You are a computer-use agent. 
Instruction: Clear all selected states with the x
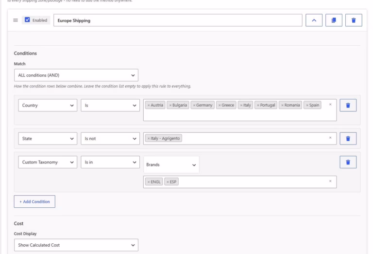[330, 138]
